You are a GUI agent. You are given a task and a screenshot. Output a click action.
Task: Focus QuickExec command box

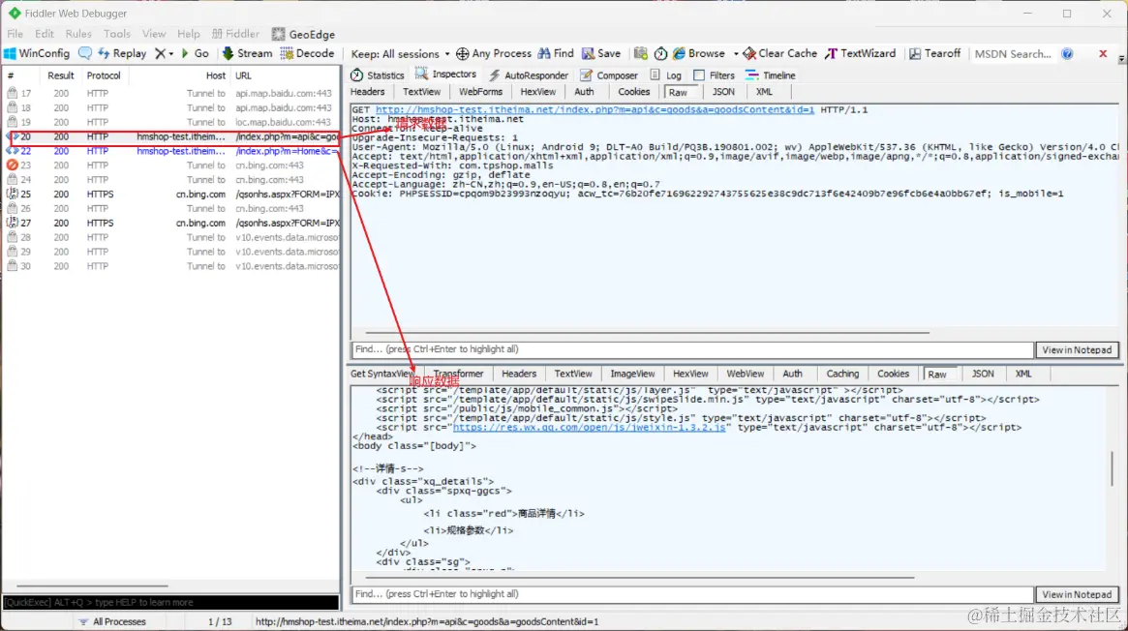170,602
